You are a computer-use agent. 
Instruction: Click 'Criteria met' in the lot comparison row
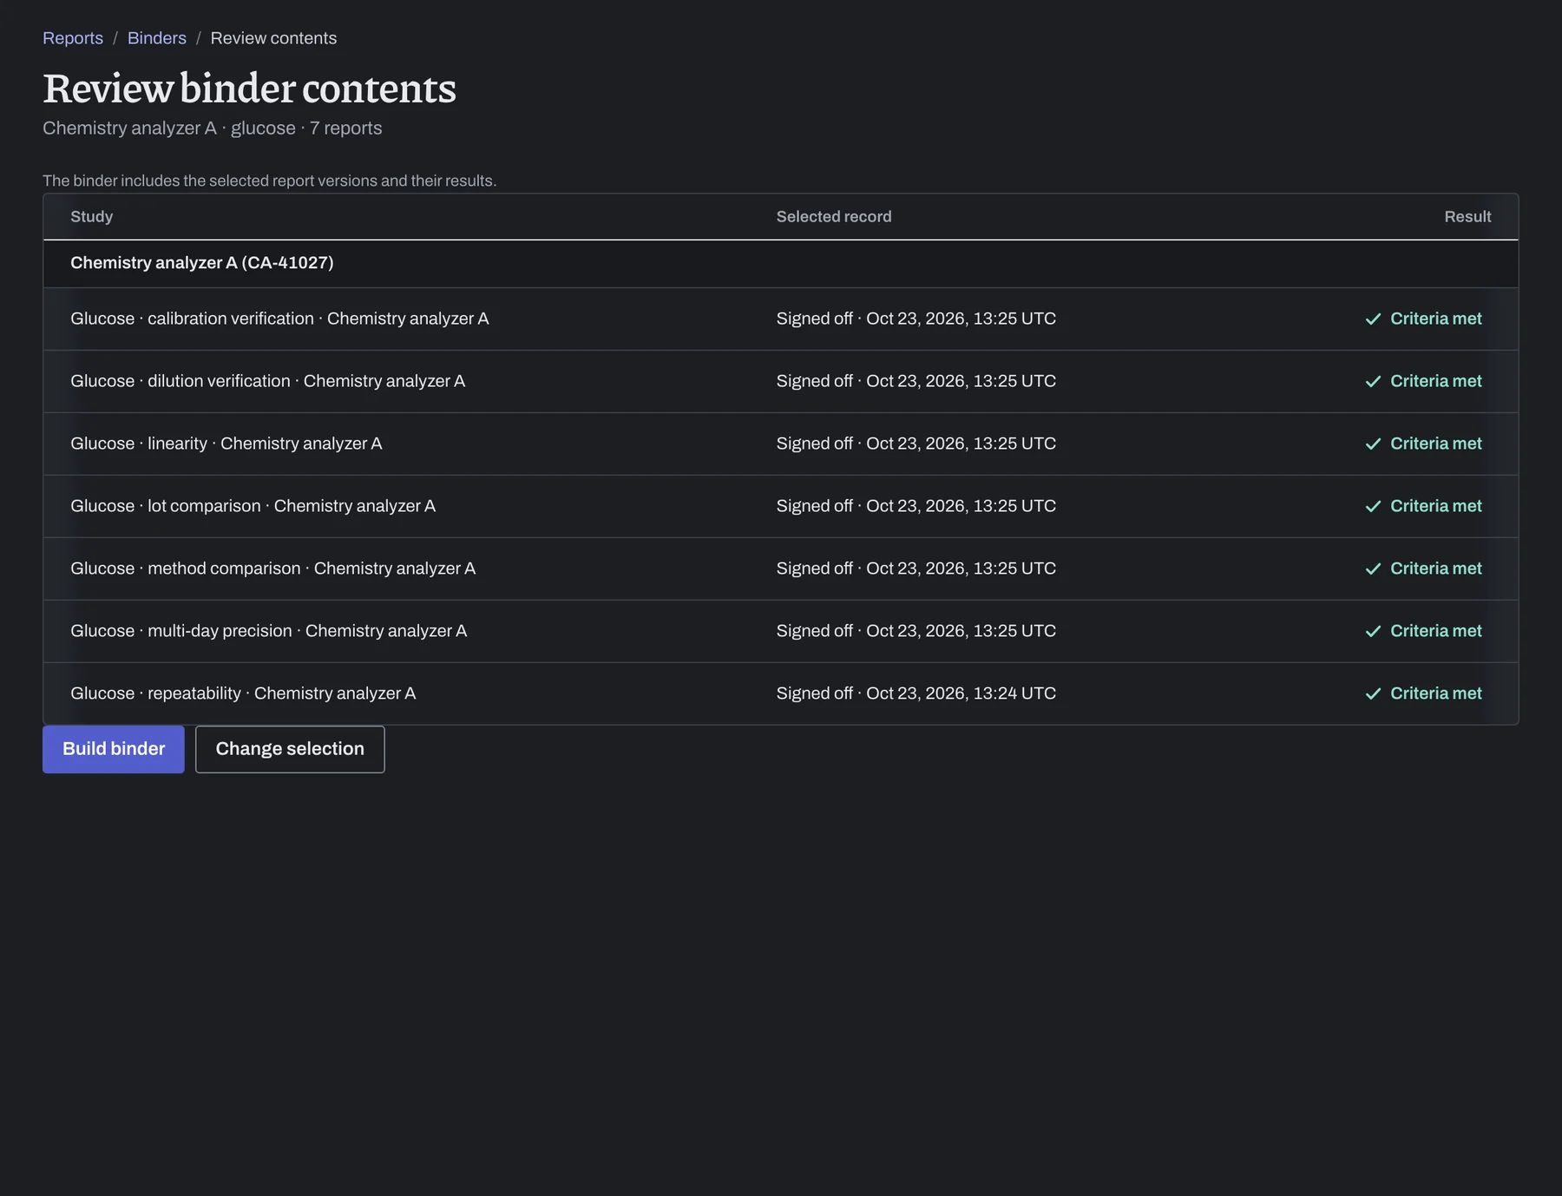pos(1436,506)
